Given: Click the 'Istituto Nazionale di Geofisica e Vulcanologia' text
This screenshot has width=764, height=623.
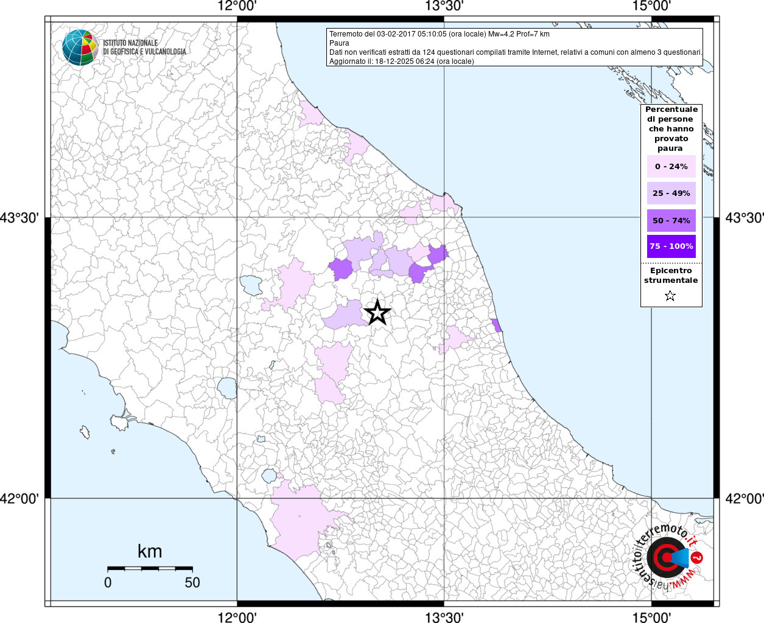Looking at the screenshot, I should click(144, 47).
